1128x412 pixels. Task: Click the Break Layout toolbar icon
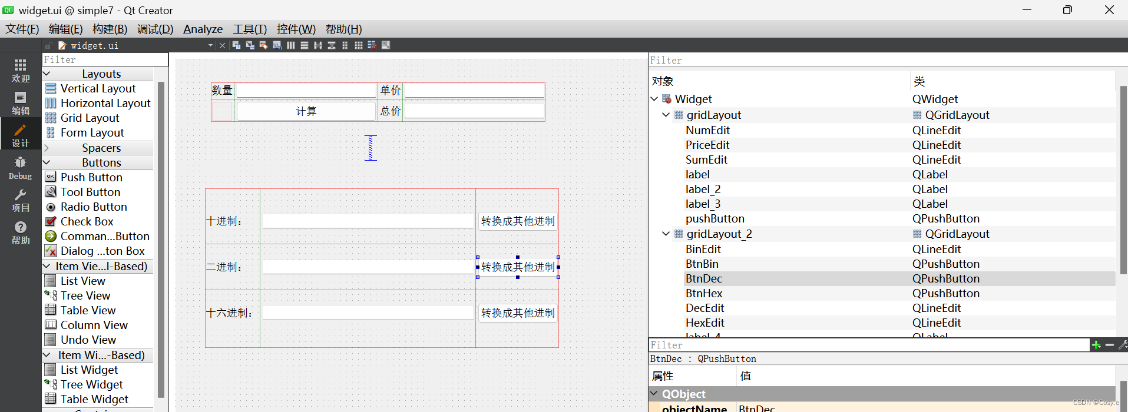point(372,45)
